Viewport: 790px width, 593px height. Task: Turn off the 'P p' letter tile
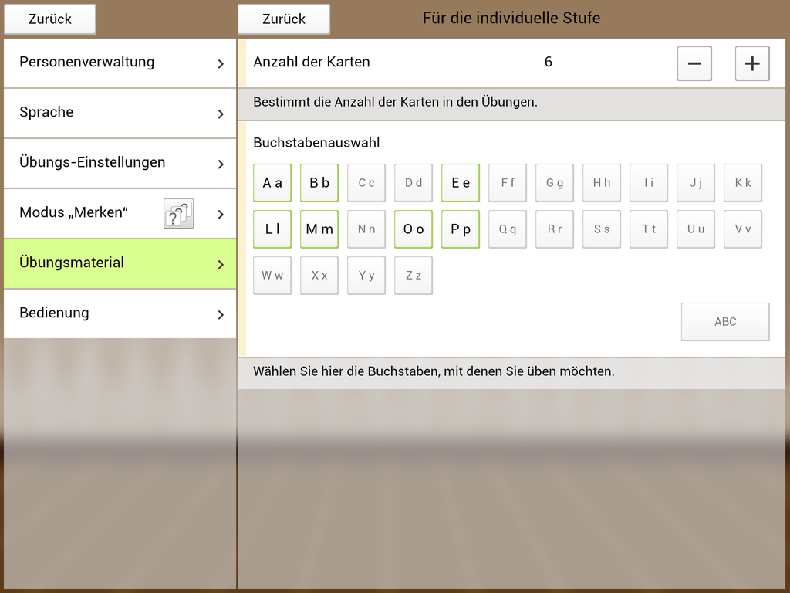coord(461,229)
